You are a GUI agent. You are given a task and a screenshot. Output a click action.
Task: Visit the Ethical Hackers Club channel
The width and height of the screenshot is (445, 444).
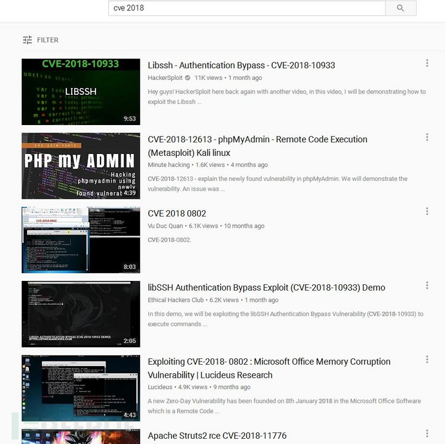[x=175, y=300]
